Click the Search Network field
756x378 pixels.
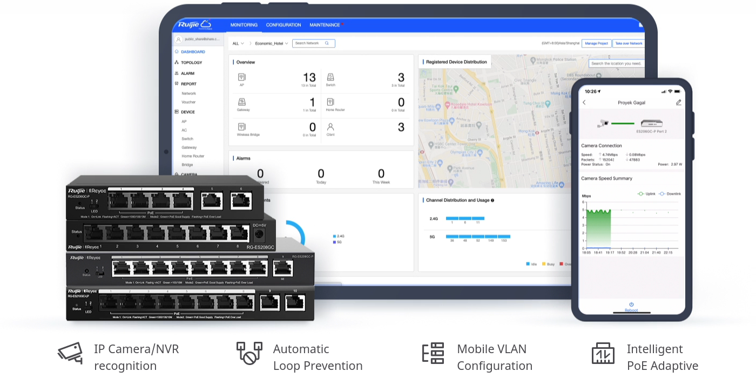(313, 43)
